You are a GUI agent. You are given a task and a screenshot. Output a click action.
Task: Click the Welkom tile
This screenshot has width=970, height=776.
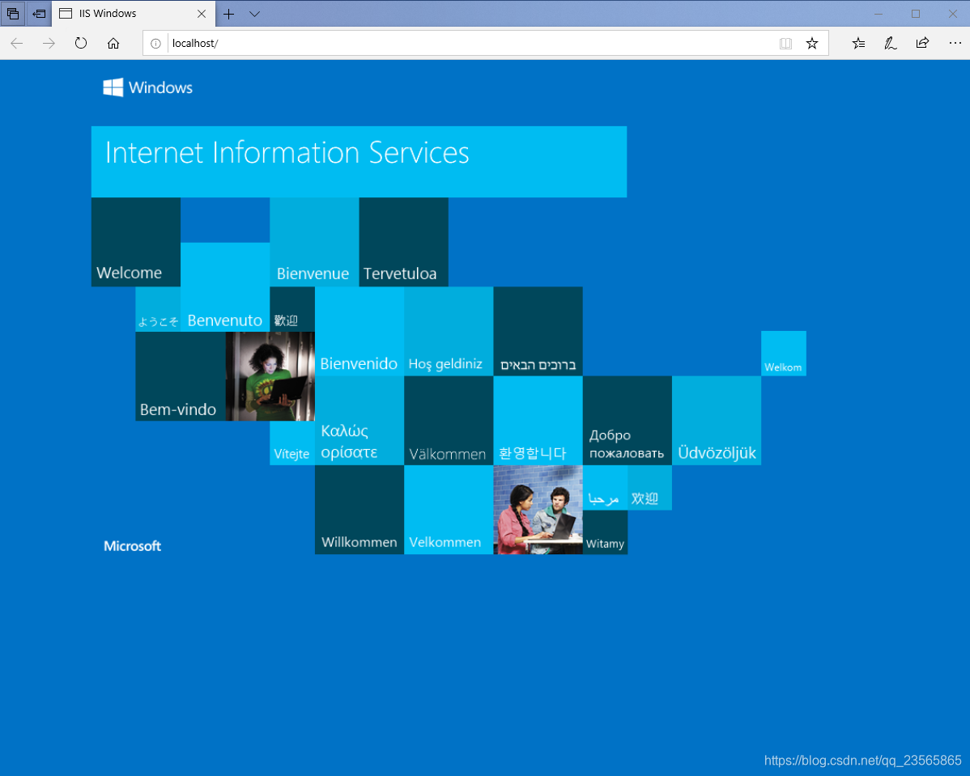[x=784, y=354]
